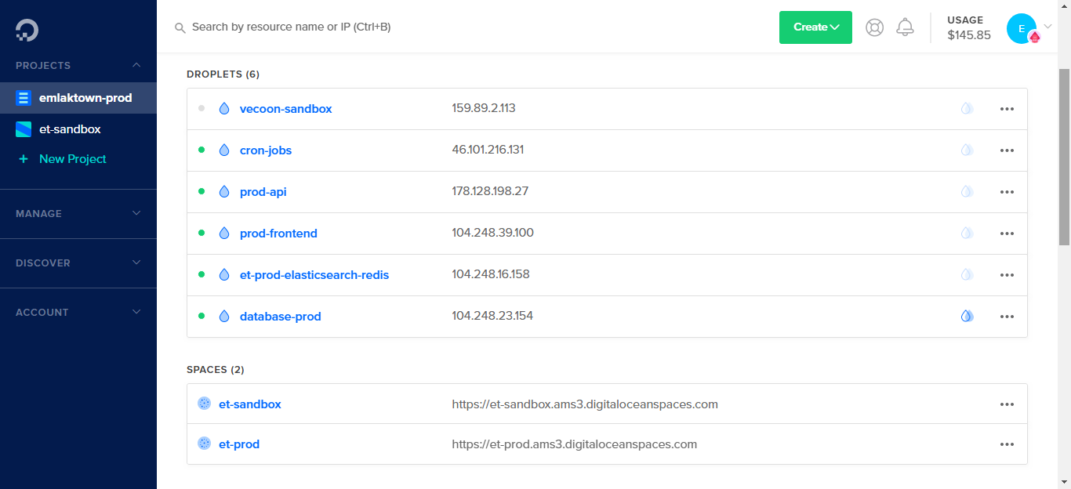The width and height of the screenshot is (1071, 489).
Task: Click the right-side droplet icon for vecoon-sandbox
Action: (x=968, y=109)
